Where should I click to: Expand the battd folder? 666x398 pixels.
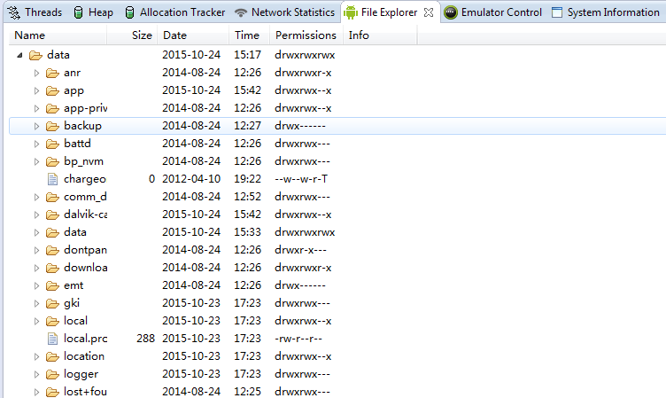[x=36, y=144]
